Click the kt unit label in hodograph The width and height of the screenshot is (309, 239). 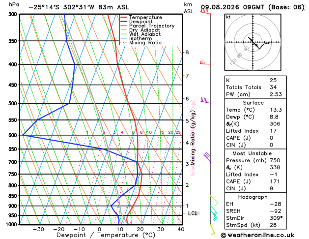coord(228,17)
